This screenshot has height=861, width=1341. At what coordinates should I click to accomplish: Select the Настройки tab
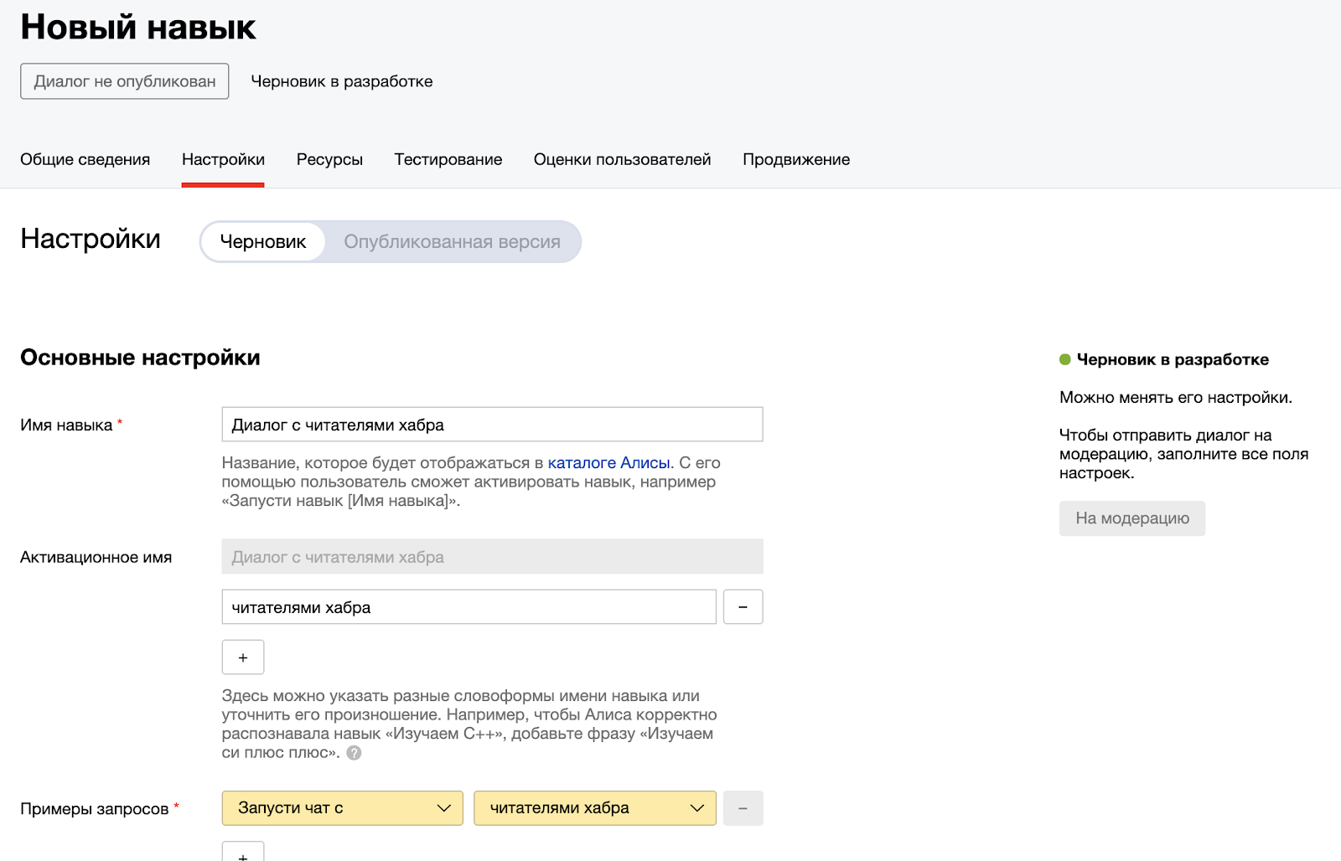point(223,159)
